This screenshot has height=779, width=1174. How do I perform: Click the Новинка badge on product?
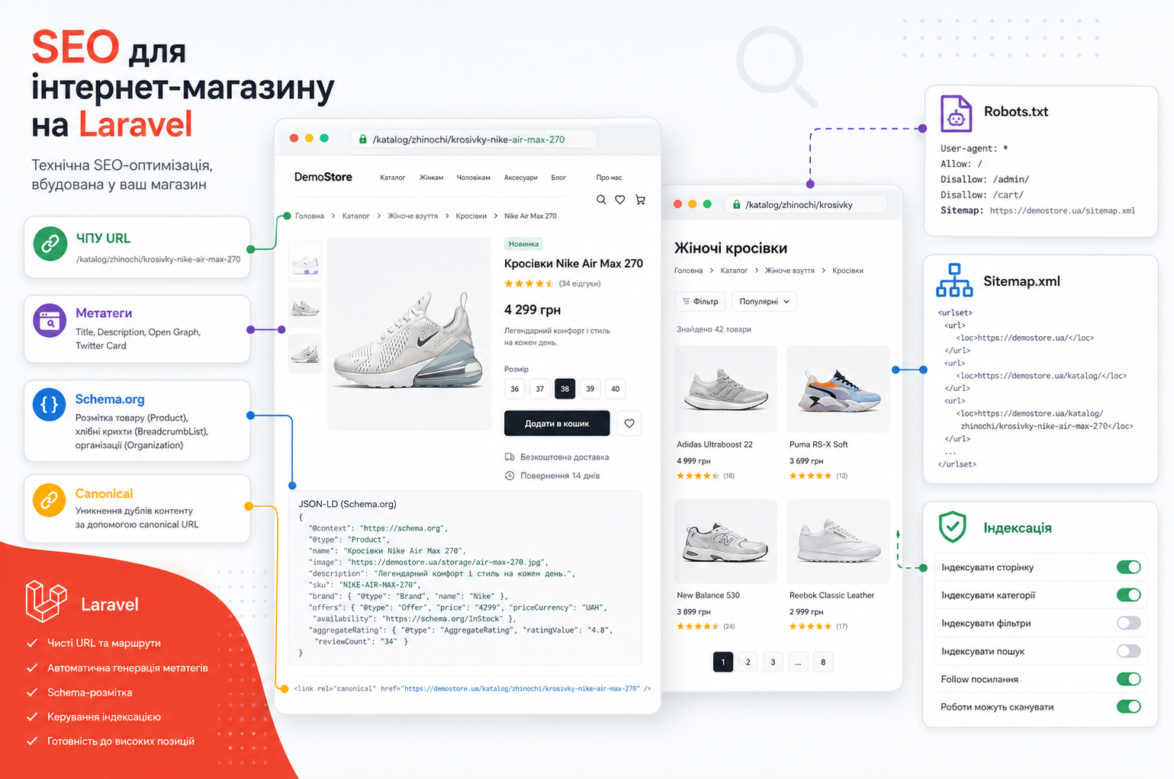[x=523, y=244]
